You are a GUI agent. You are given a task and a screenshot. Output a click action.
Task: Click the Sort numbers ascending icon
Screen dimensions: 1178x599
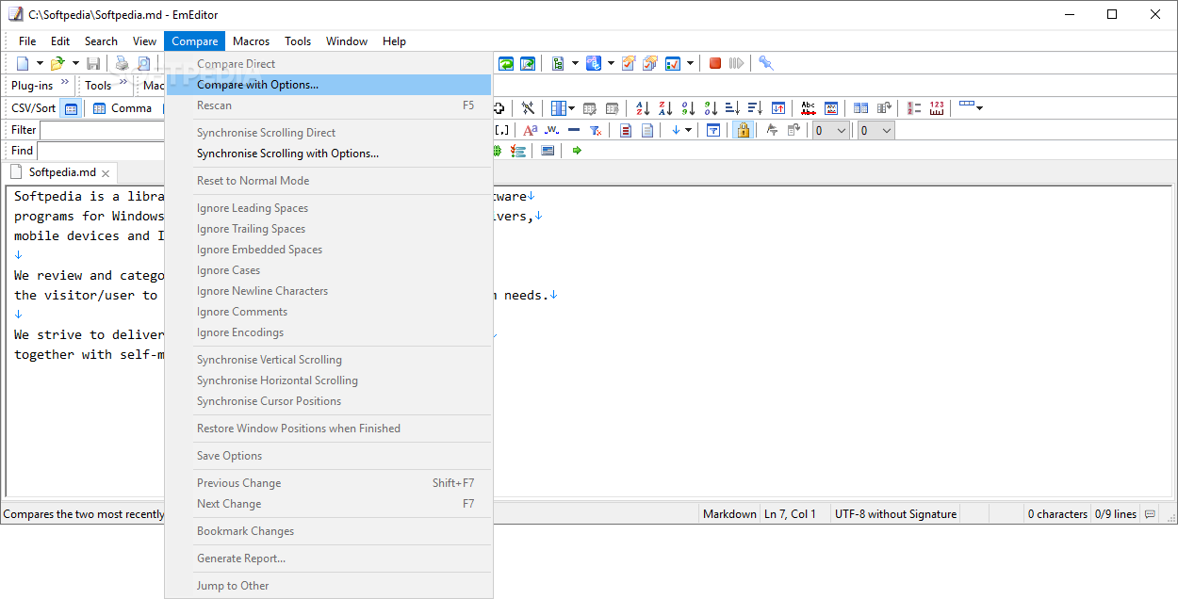[688, 108]
